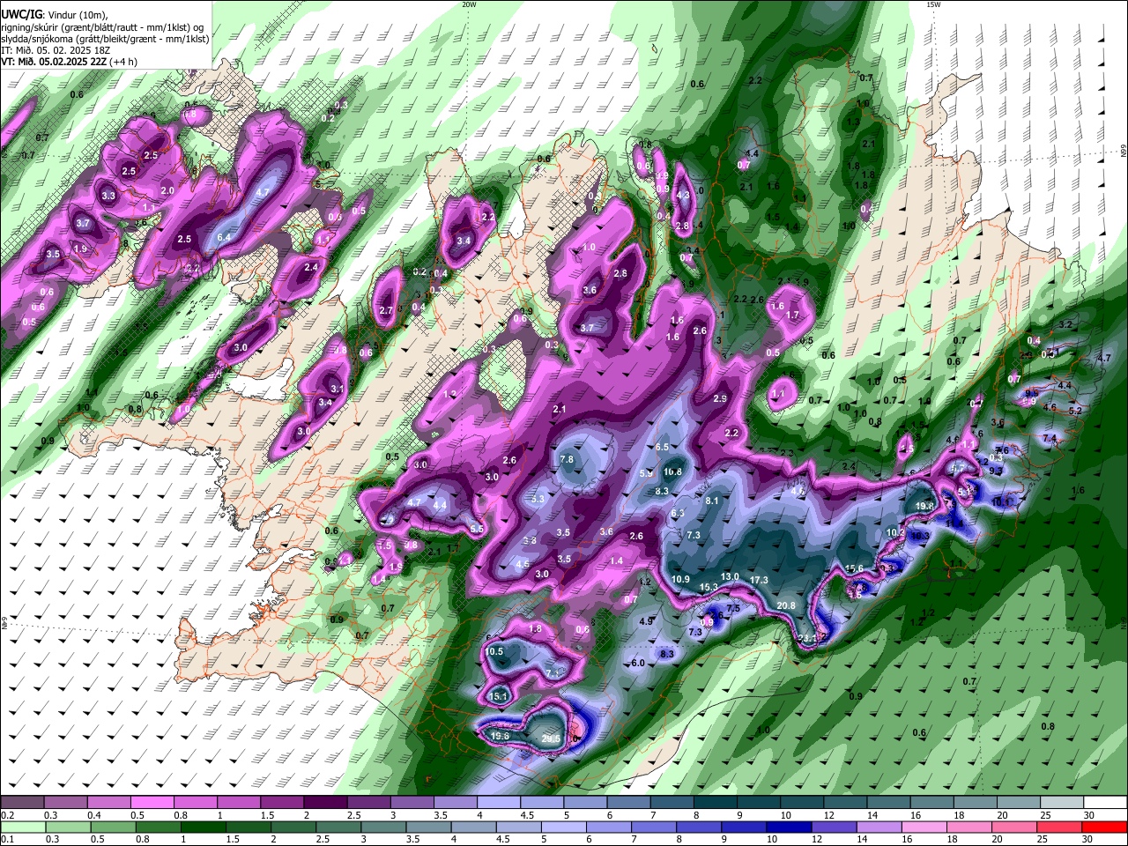
Task: Click the 3.2 precipitation value
Action: pyautogui.click(x=1065, y=324)
